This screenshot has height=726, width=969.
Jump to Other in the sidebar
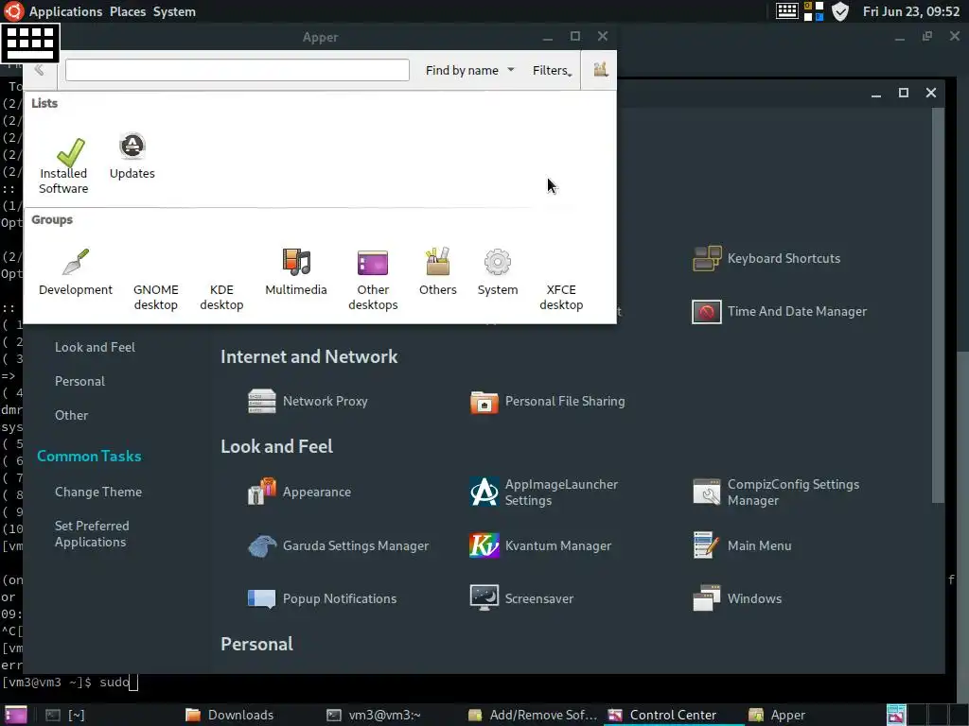coord(72,415)
